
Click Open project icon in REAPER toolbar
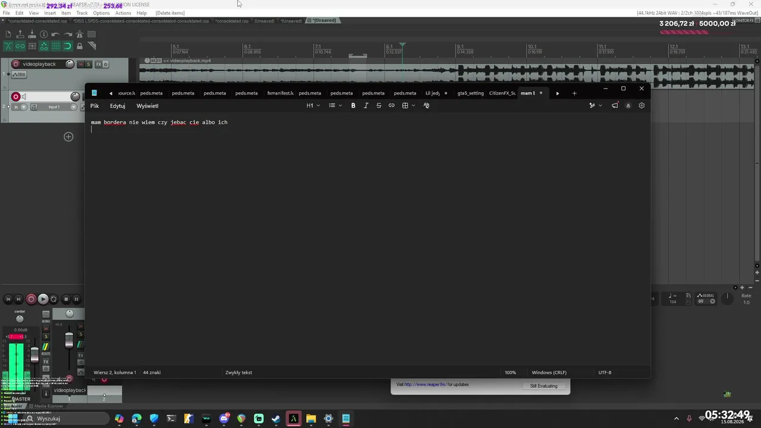pos(20,34)
